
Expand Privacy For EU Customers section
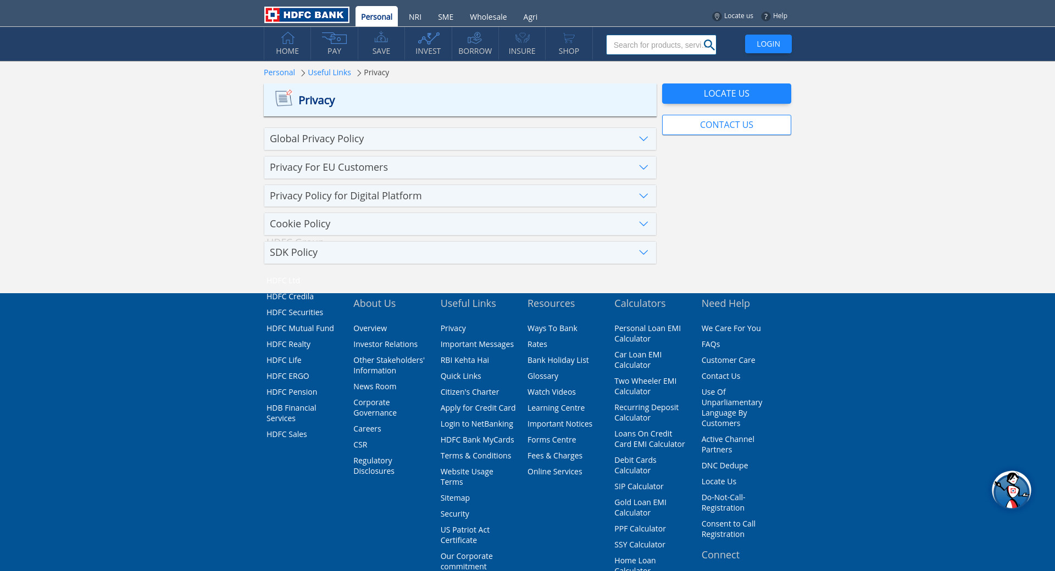click(x=643, y=167)
